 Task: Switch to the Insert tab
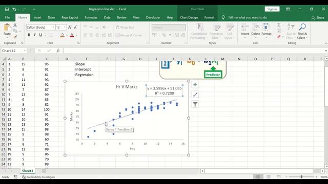pyautogui.click(x=37, y=18)
